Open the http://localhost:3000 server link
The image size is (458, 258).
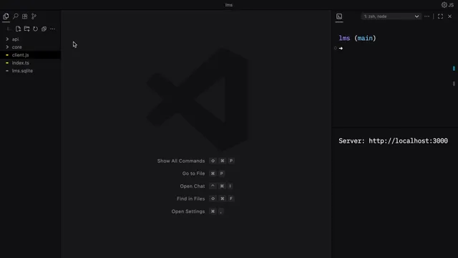[408, 141]
